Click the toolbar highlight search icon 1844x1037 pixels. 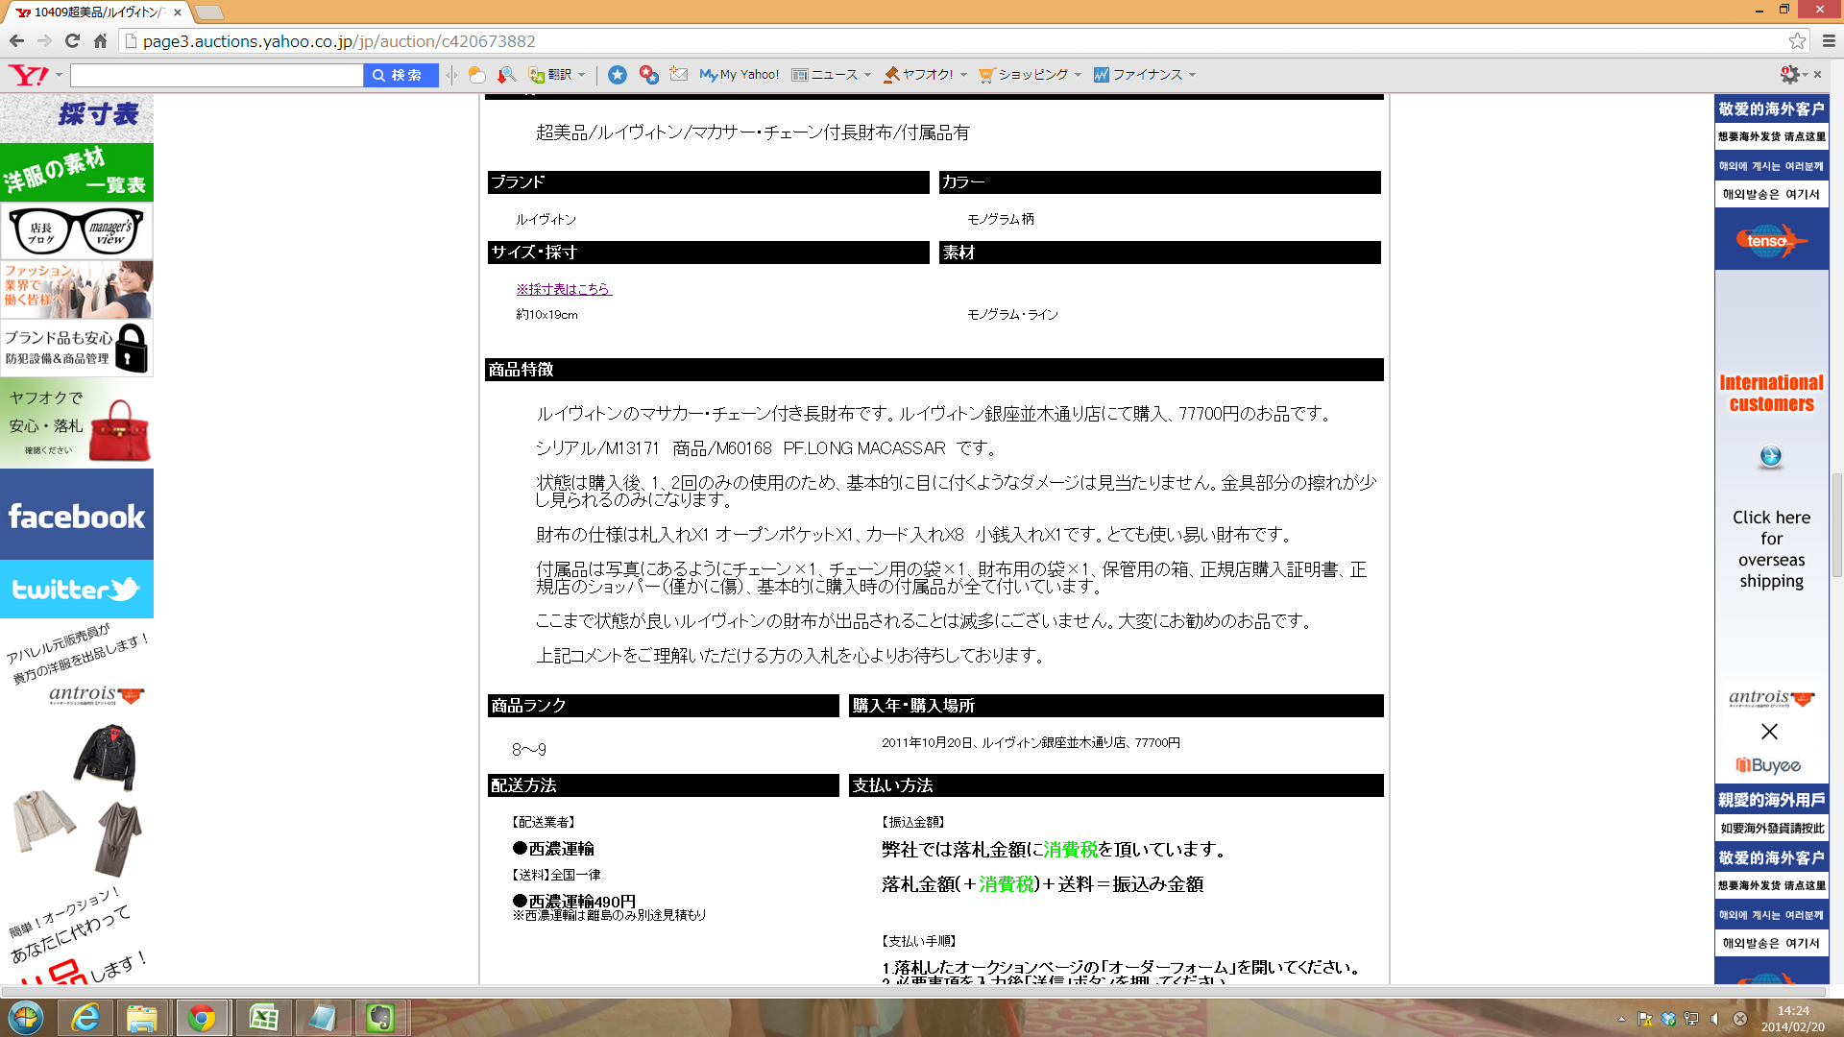tap(506, 74)
